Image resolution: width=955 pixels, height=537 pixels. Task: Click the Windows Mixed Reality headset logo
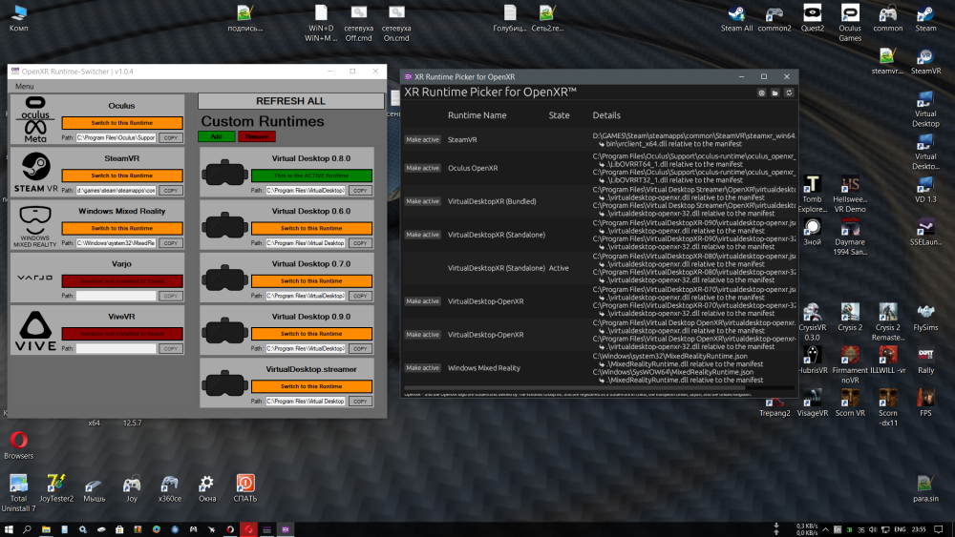[35, 226]
